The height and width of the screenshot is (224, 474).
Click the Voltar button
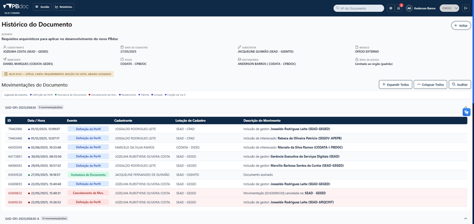tap(461, 25)
